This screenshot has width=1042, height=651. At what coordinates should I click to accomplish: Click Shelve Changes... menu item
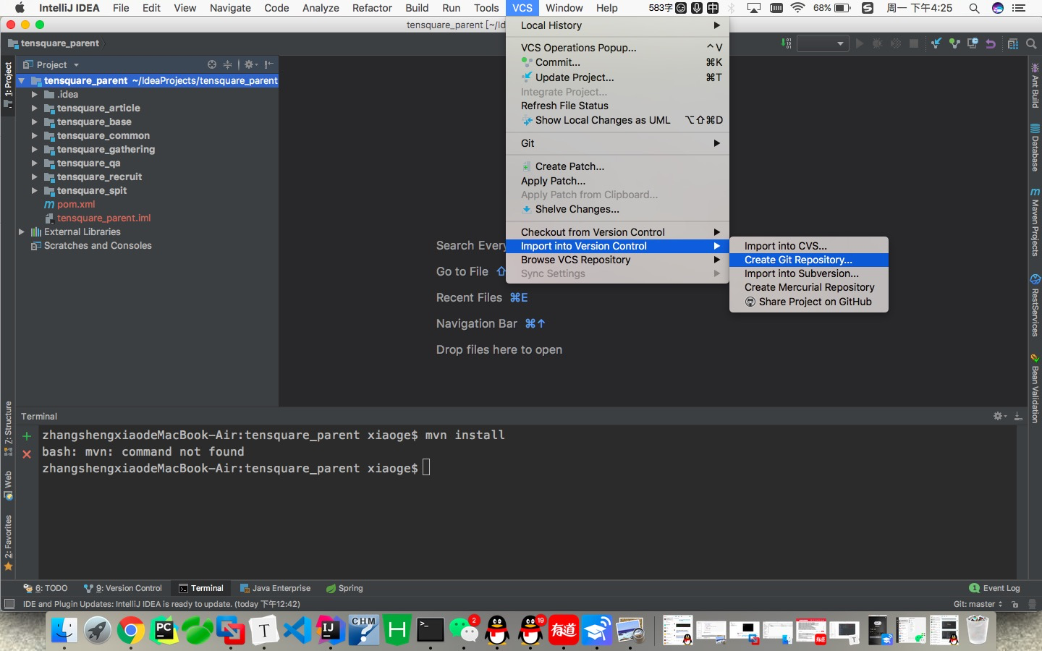pos(617,209)
